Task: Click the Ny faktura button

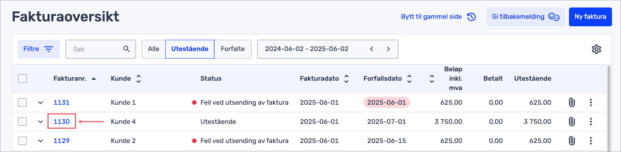Action: [x=590, y=17]
